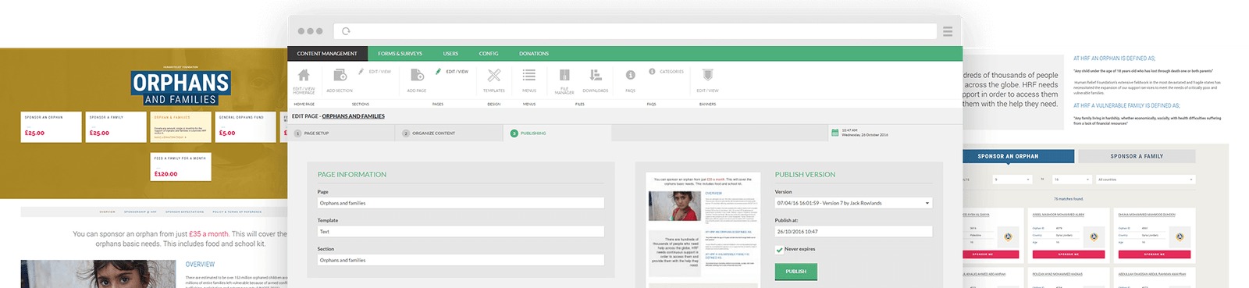The image size is (1249, 288).
Task: Open the File Manager icon
Action: [564, 75]
